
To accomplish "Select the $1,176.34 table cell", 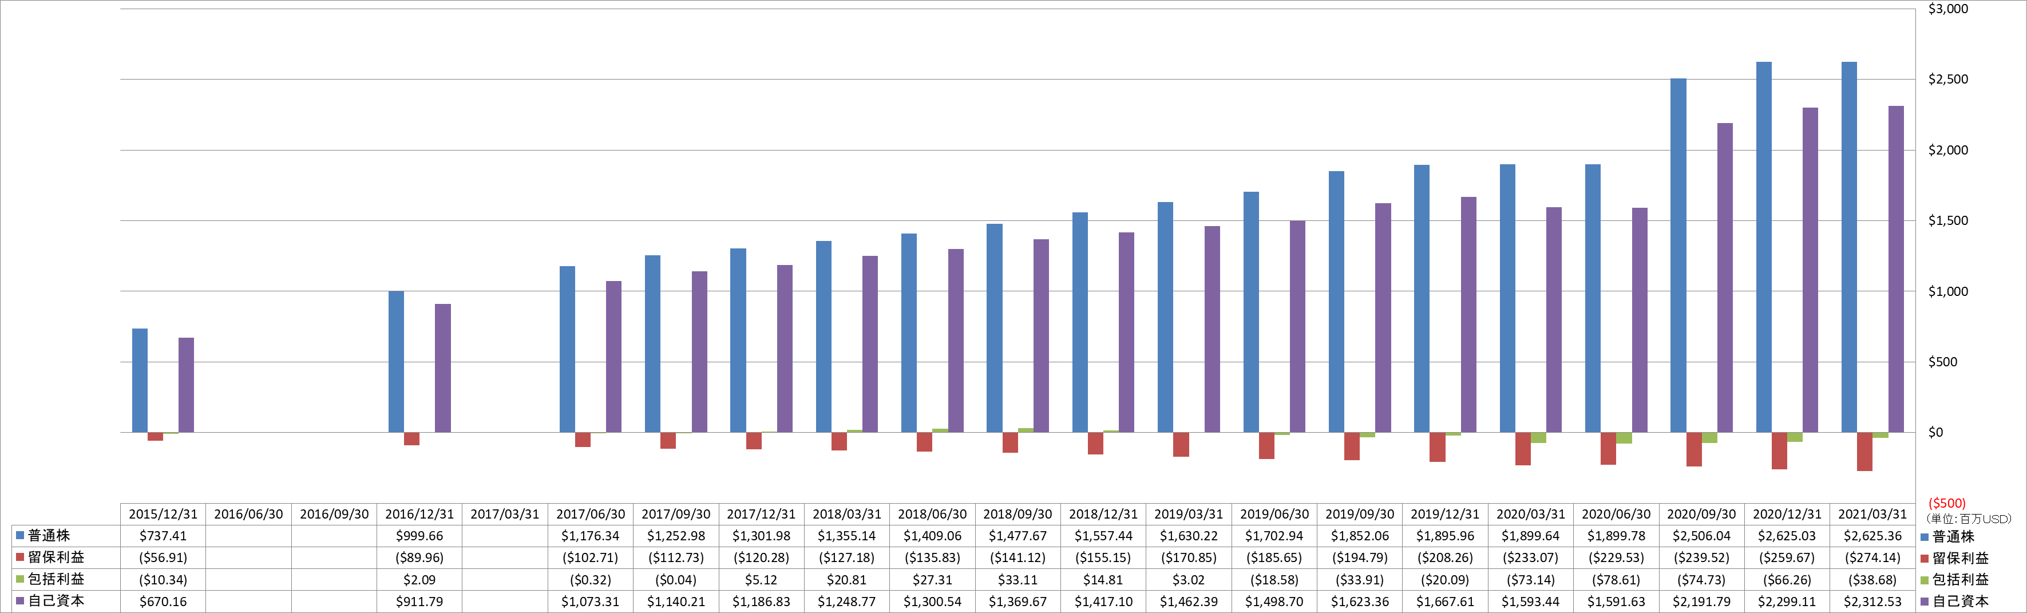I will [590, 536].
